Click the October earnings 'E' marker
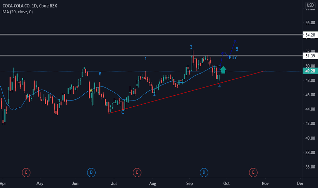This screenshot has width=318, height=188. pos(253,173)
